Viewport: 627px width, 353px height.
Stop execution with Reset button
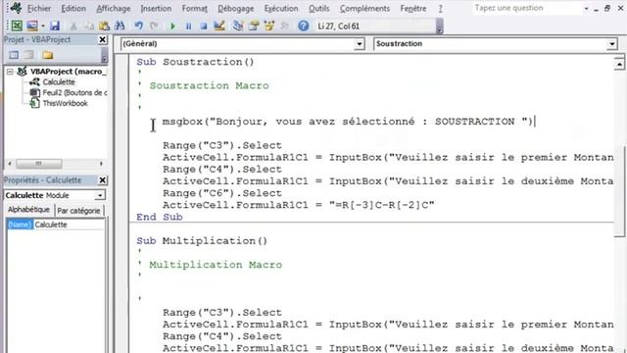(x=204, y=26)
